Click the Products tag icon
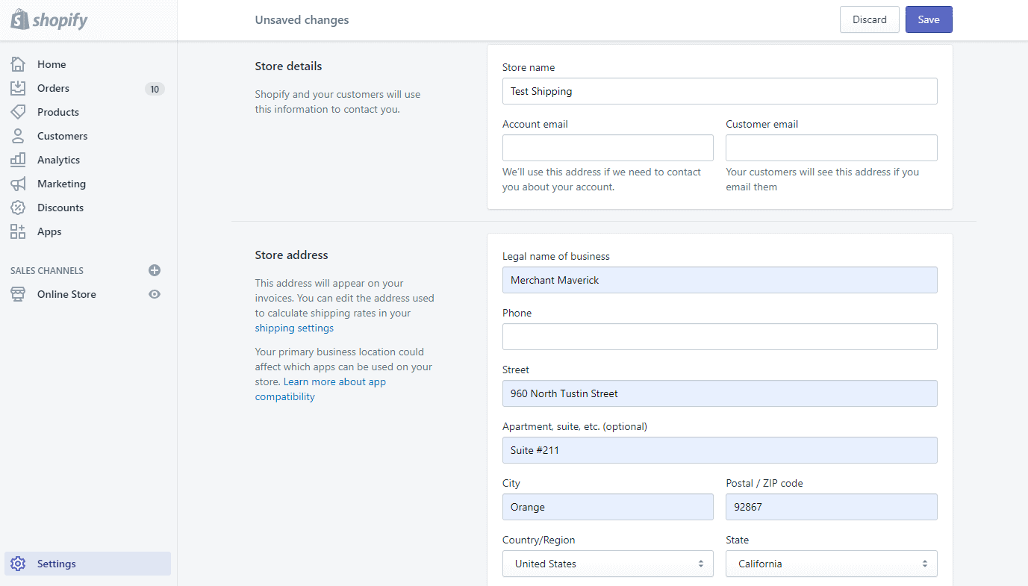Image resolution: width=1028 pixels, height=586 pixels. 18,112
